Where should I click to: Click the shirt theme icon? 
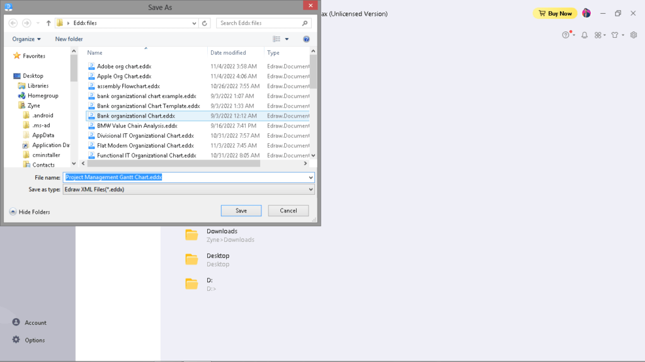(x=615, y=35)
